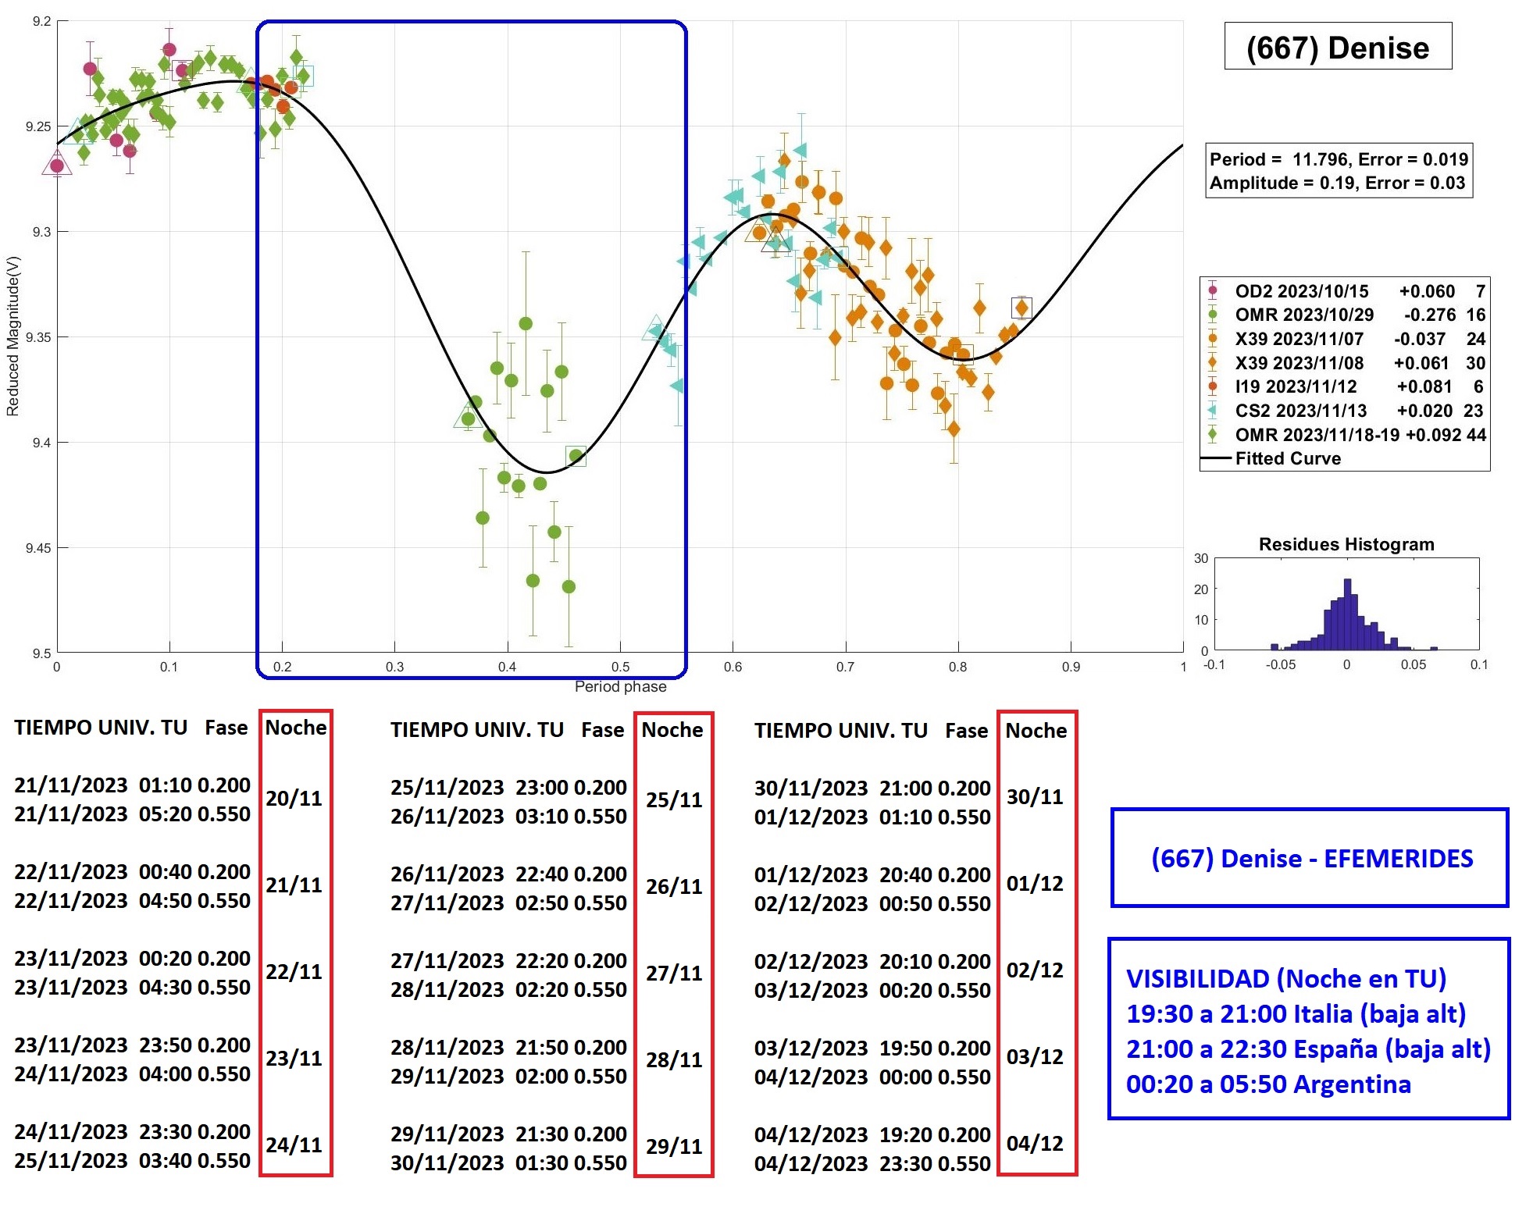Click legend entry 'I19 2023/11/12'
Image resolution: width=1533 pixels, height=1214 pixels.
[x=1345, y=386]
